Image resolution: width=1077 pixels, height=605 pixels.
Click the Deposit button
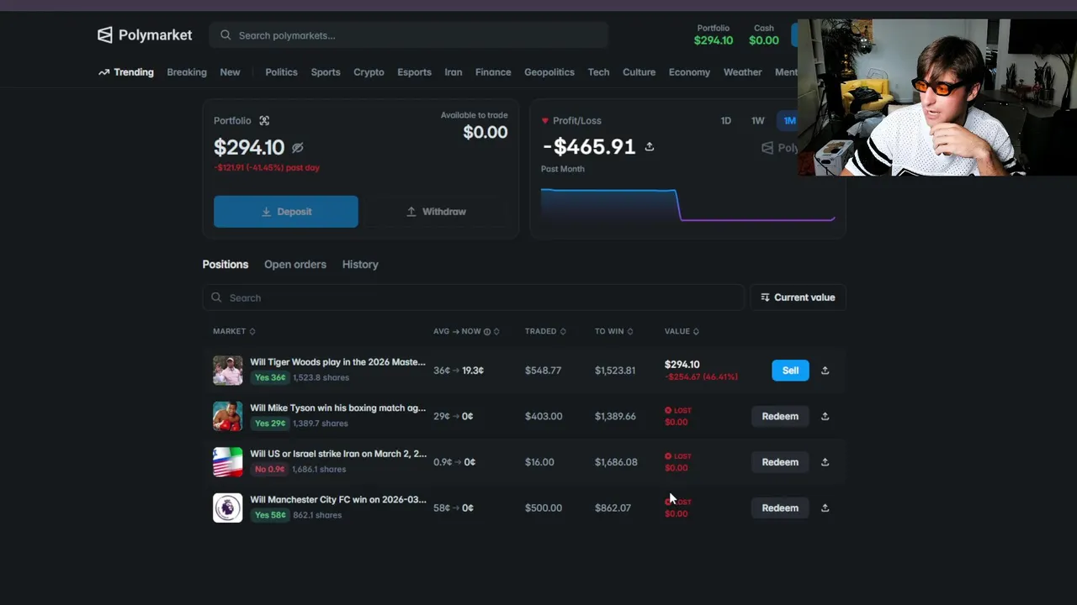pyautogui.click(x=286, y=212)
